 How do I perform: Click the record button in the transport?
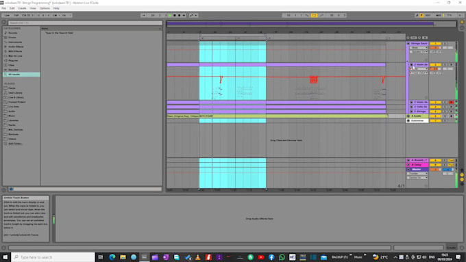coord(180,16)
